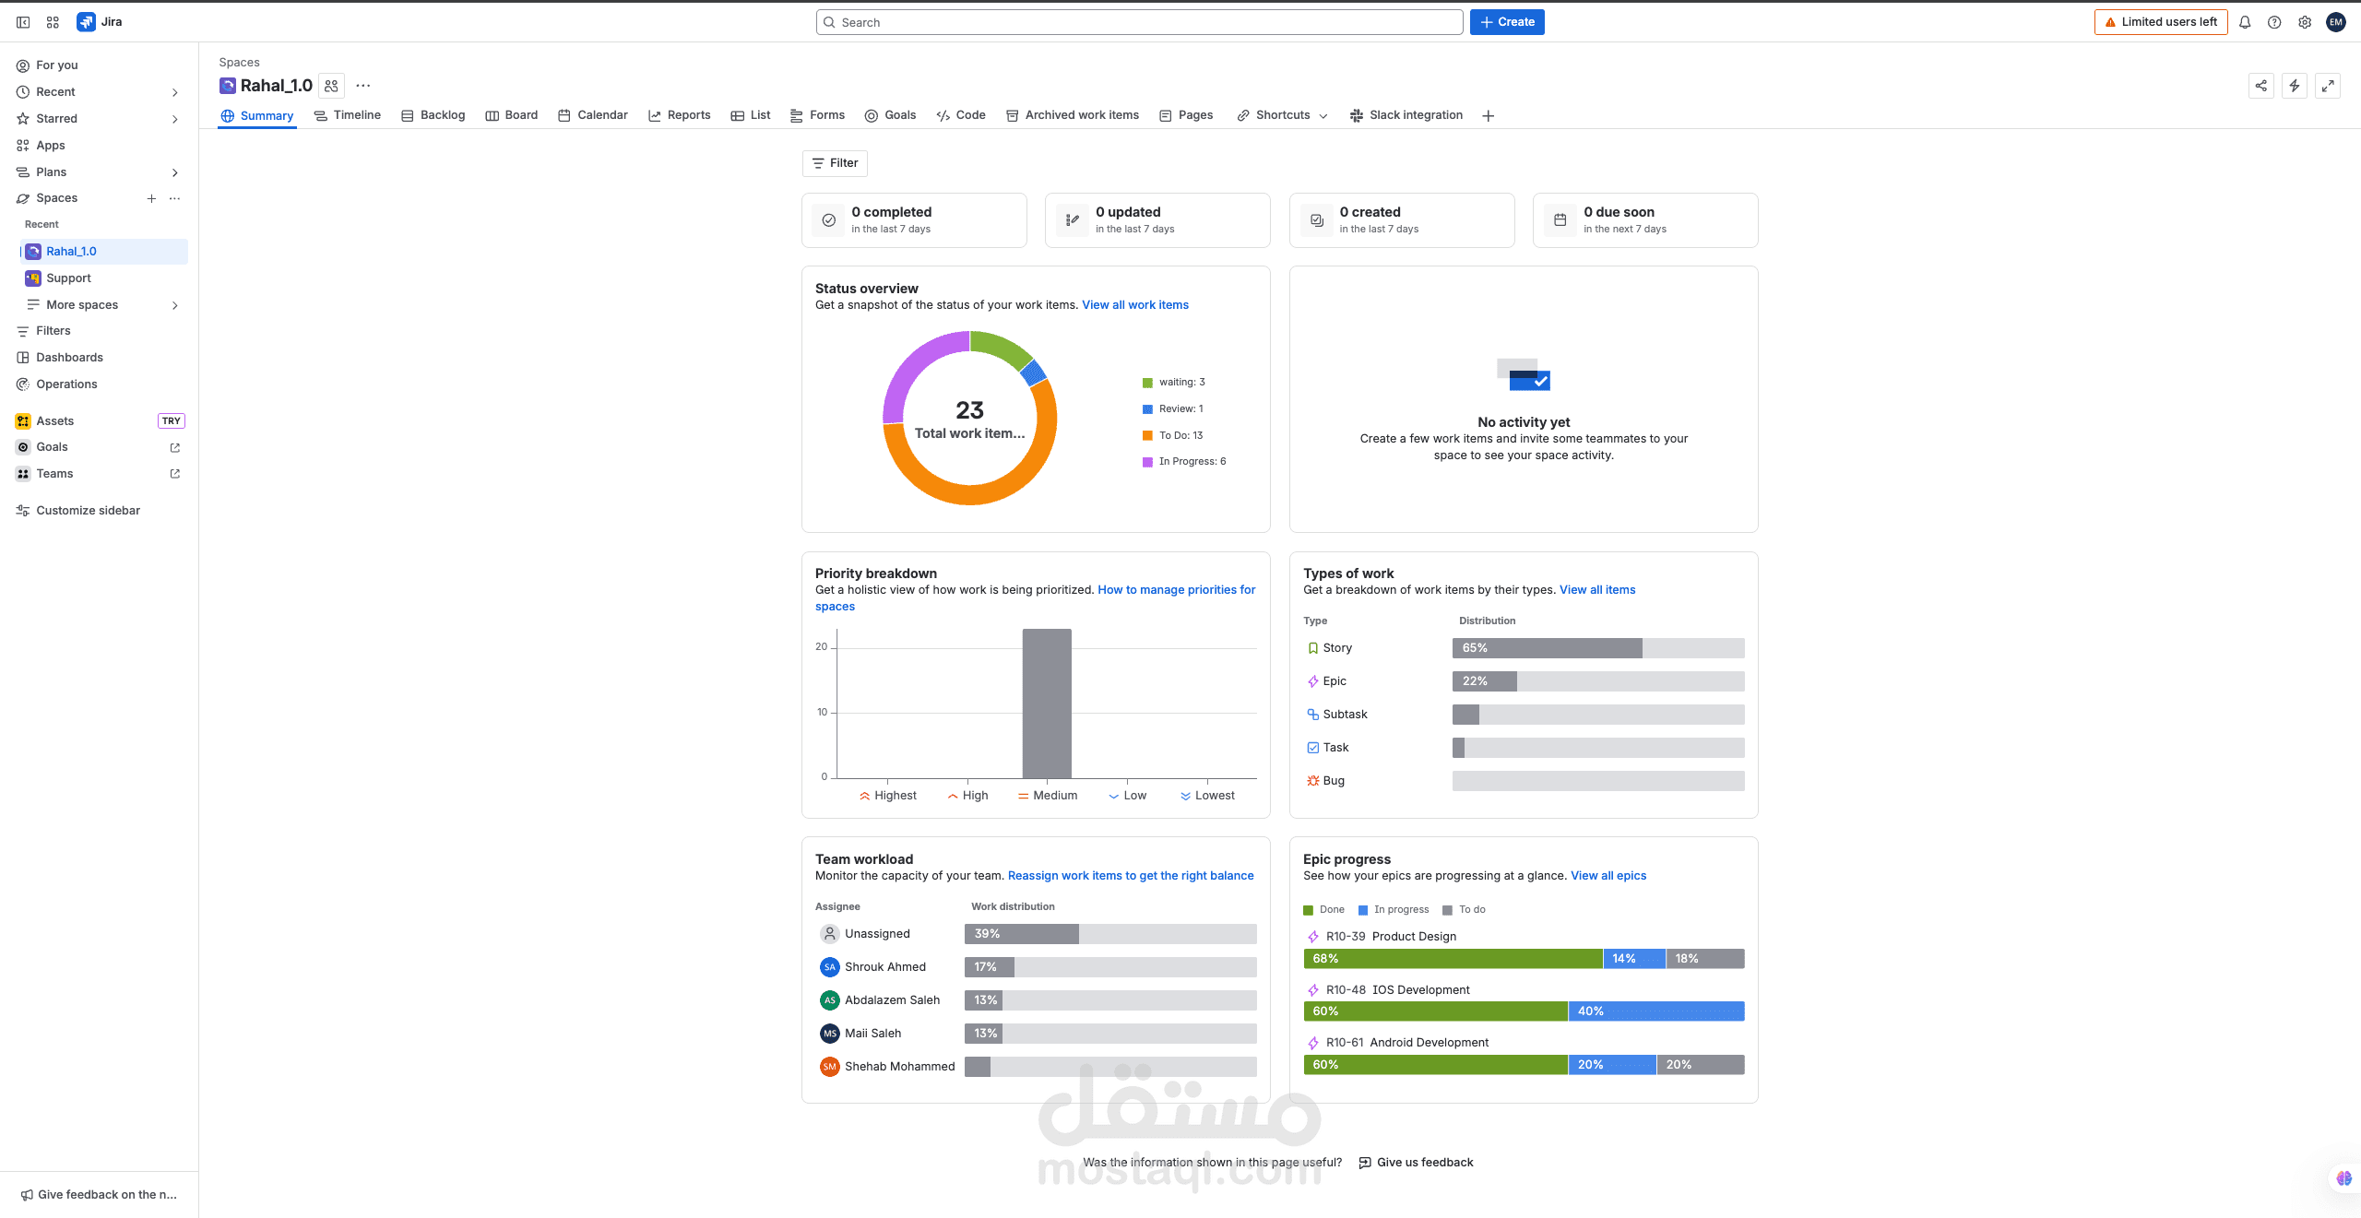Open the settings gear icon
Viewport: 2361px width, 1218px height.
click(x=2305, y=21)
